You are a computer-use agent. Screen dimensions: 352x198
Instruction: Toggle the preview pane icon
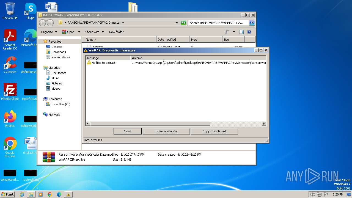[241, 32]
